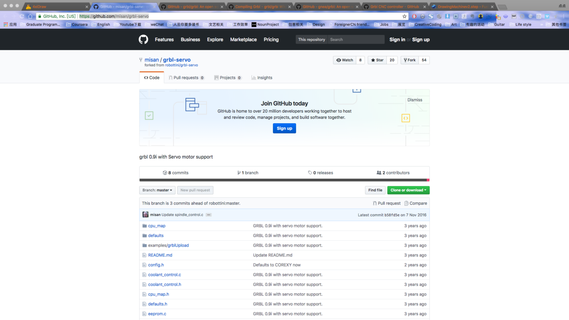The width and height of the screenshot is (569, 320).
Task: Open robottini:master text in ahead notice
Action: pyautogui.click(x=224, y=203)
